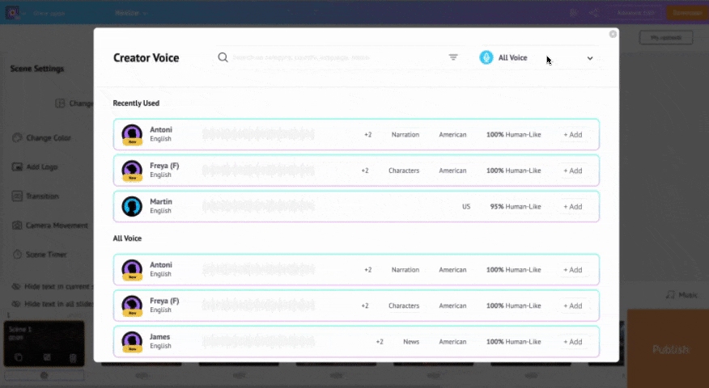The image size is (709, 388).
Task: Toggle Hide text in current slide
Action: coord(53,286)
